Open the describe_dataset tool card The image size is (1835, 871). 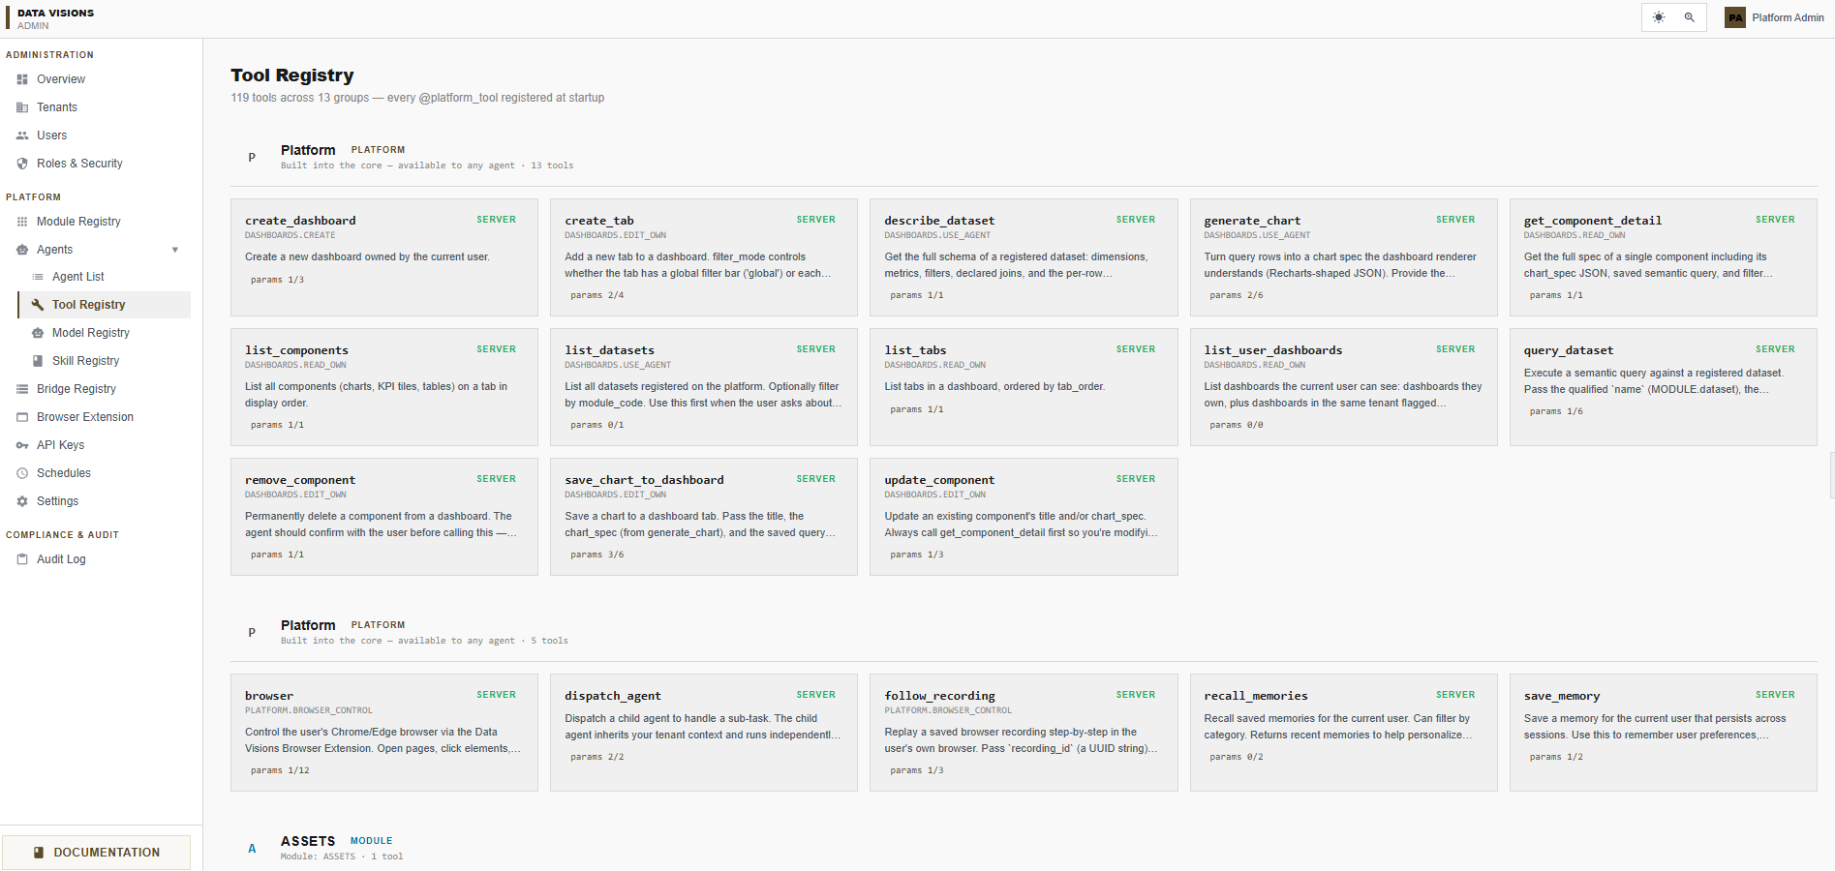tap(1024, 257)
